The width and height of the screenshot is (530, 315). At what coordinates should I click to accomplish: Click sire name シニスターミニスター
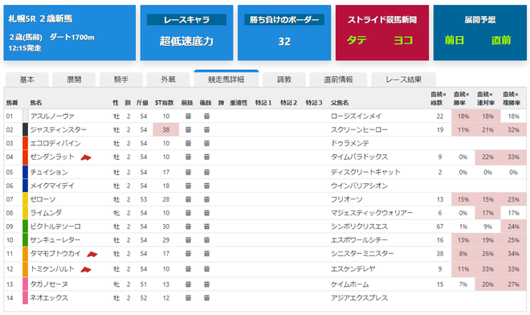[362, 254]
